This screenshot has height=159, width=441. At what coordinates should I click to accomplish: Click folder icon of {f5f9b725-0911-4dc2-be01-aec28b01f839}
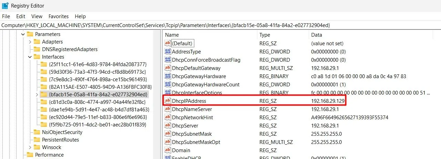[44, 125]
